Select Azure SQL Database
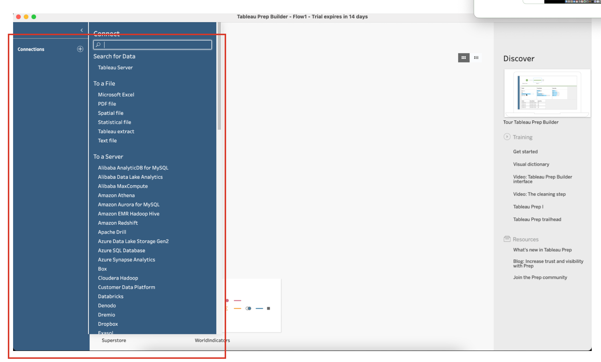601x362 pixels. coord(121,250)
